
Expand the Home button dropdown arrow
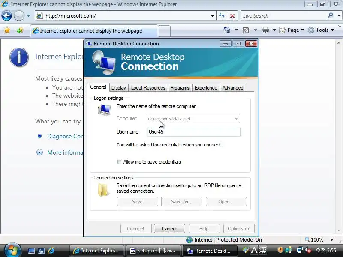coord(236,30)
